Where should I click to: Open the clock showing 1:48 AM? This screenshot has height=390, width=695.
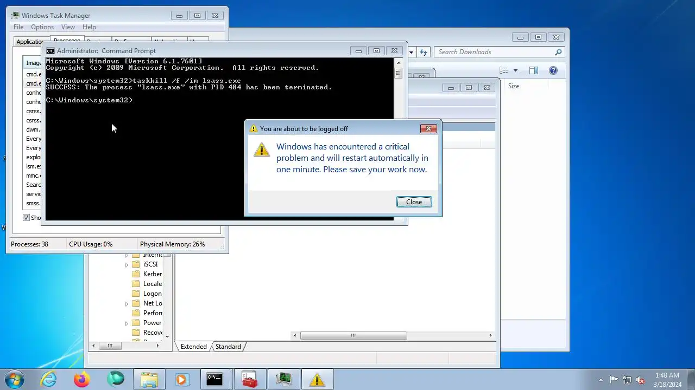(x=667, y=380)
